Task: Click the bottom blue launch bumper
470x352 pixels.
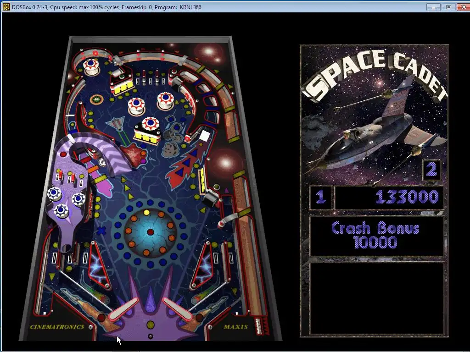Action: coord(61,210)
